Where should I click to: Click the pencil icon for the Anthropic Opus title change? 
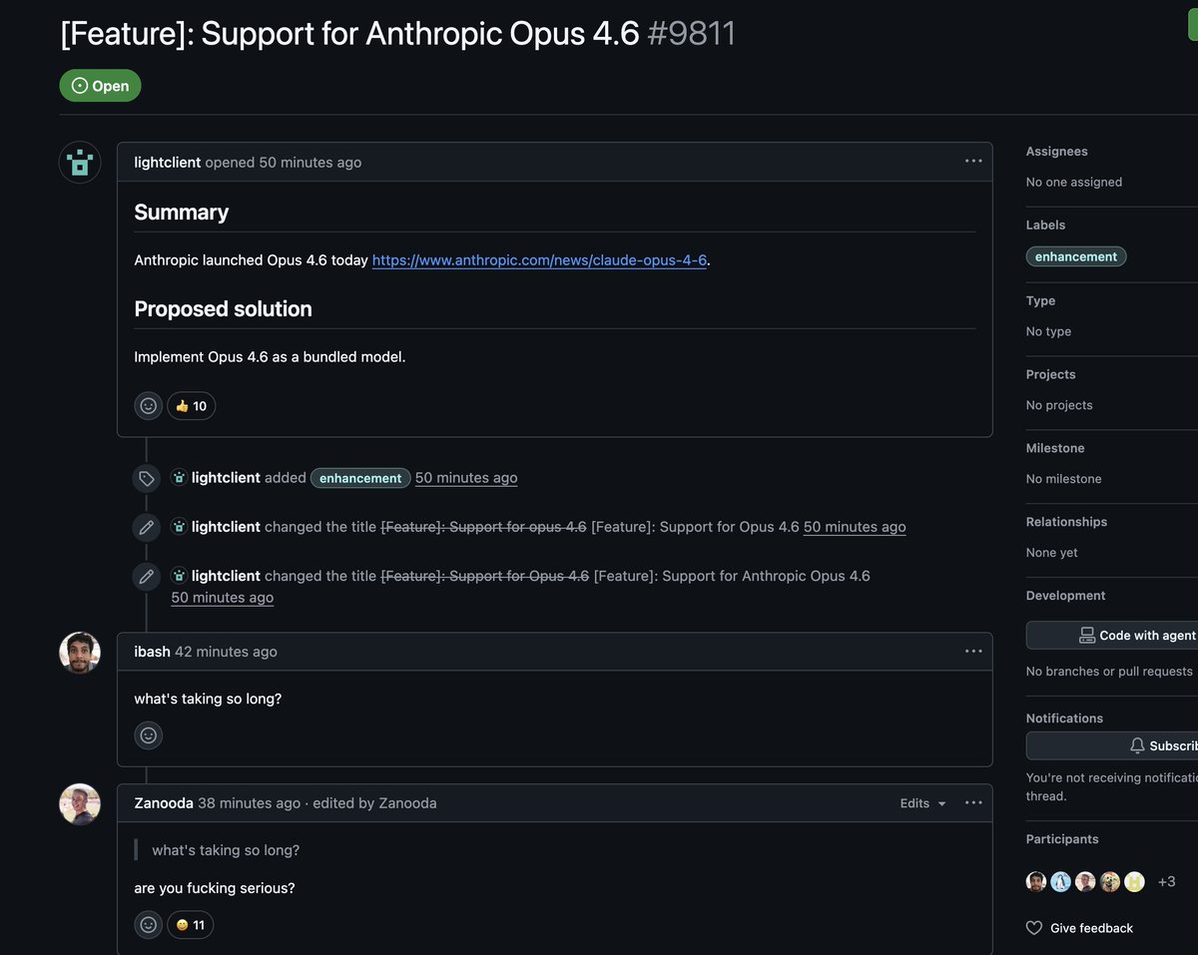tap(147, 577)
